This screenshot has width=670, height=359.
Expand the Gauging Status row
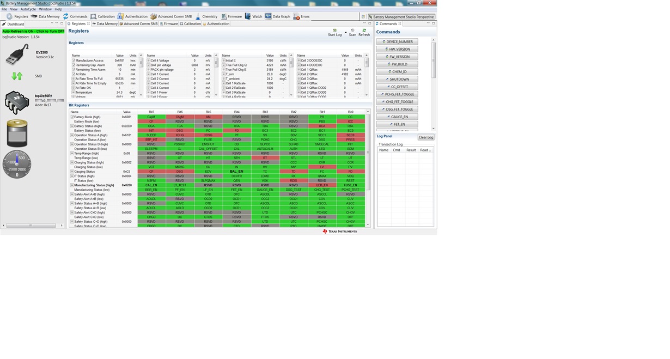coord(72,172)
